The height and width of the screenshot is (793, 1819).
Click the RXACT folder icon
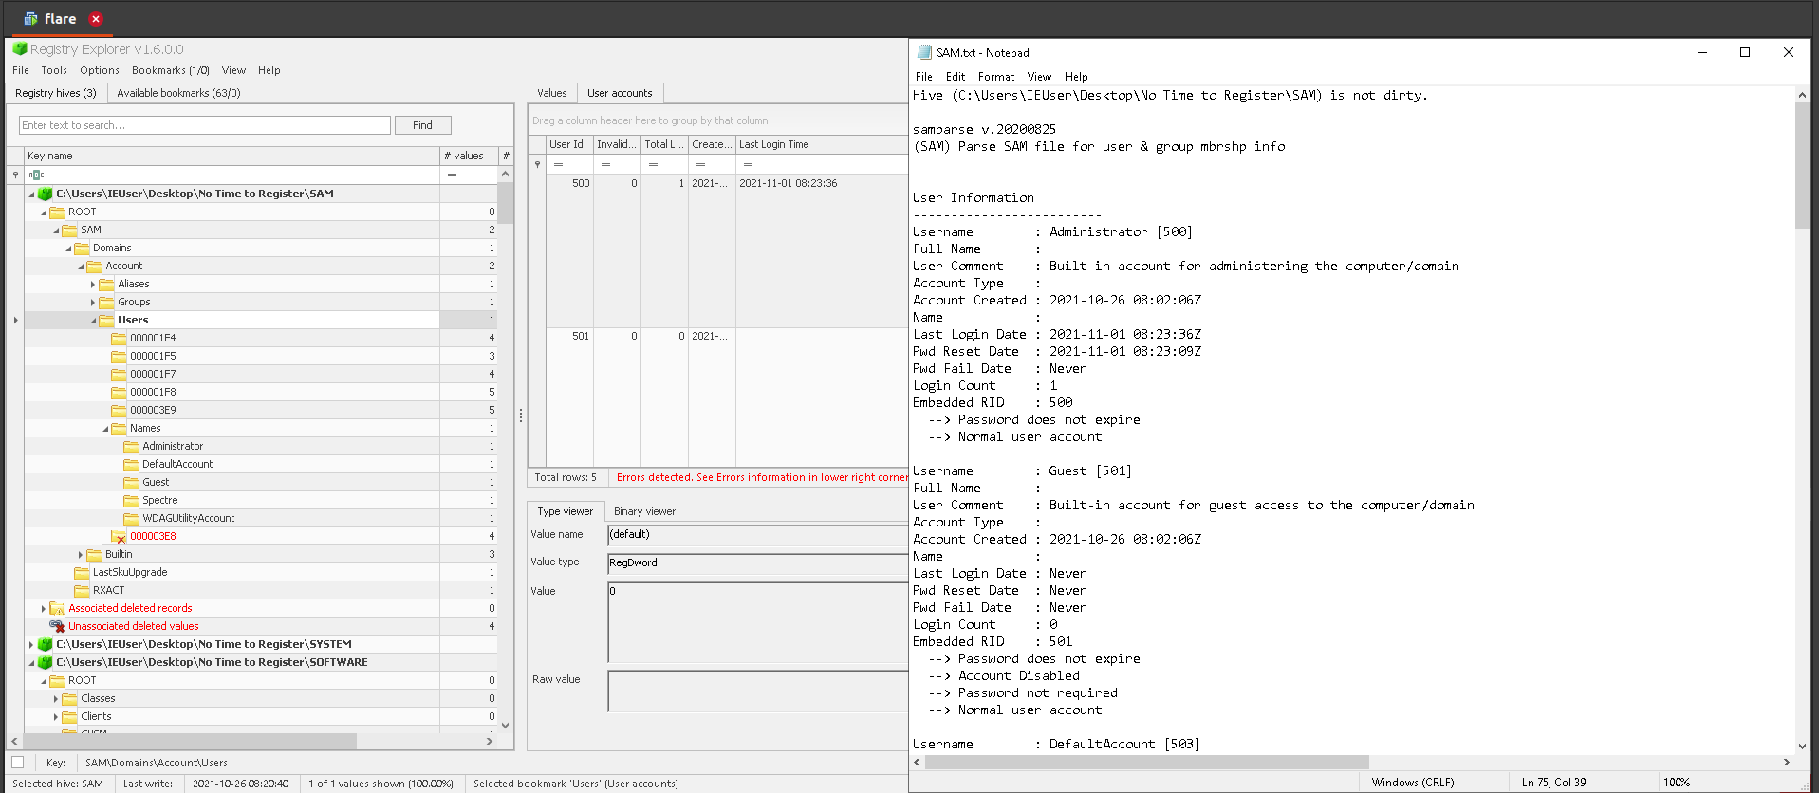tap(82, 590)
